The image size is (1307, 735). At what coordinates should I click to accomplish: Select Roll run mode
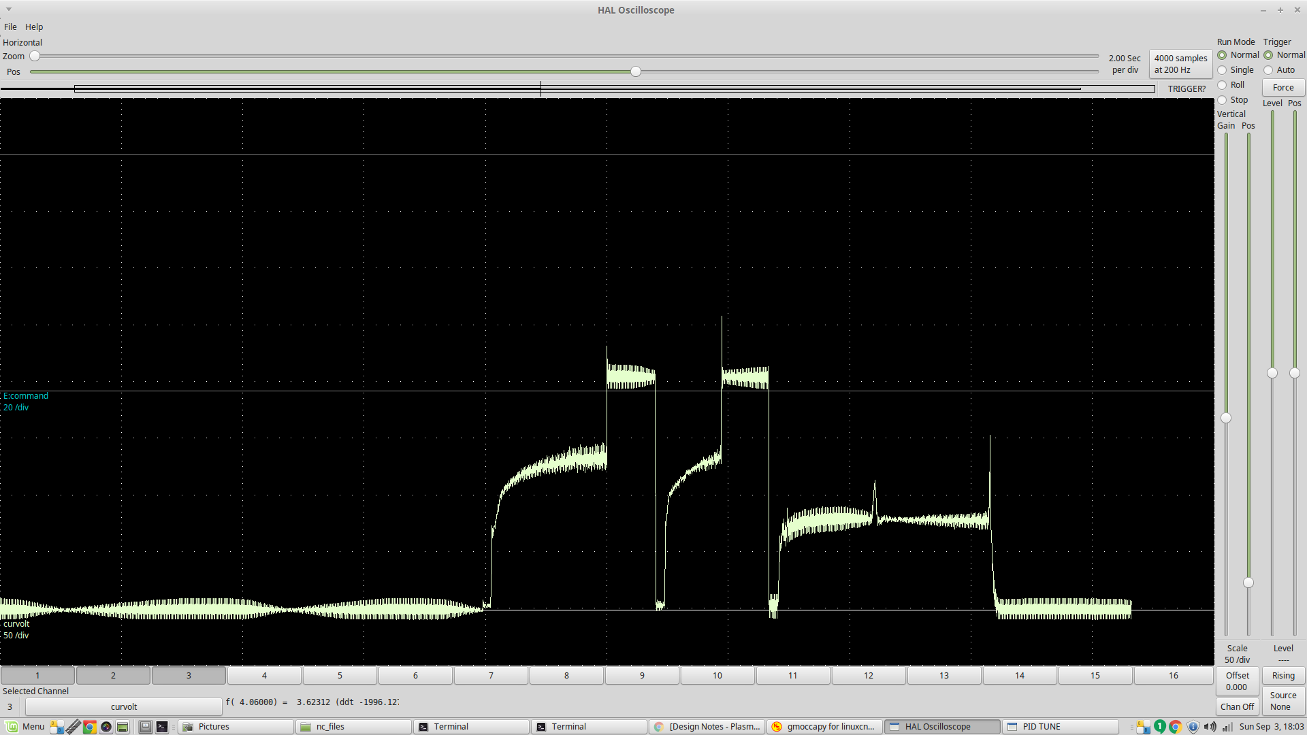pyautogui.click(x=1231, y=85)
